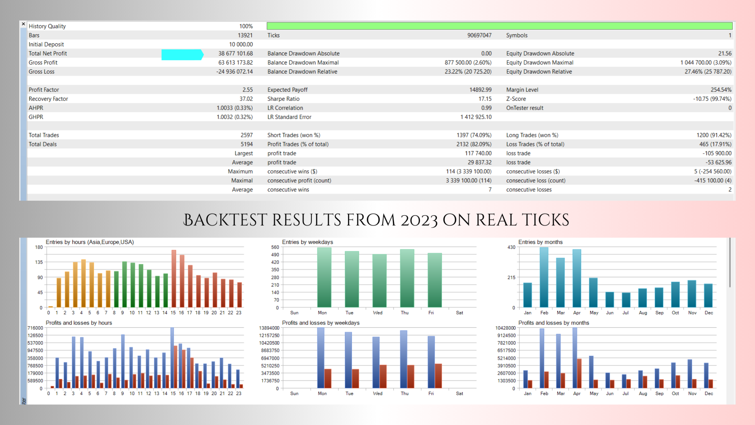Click the 'BACKTEST RESULTS FROM 2023' heading

pyautogui.click(x=376, y=220)
